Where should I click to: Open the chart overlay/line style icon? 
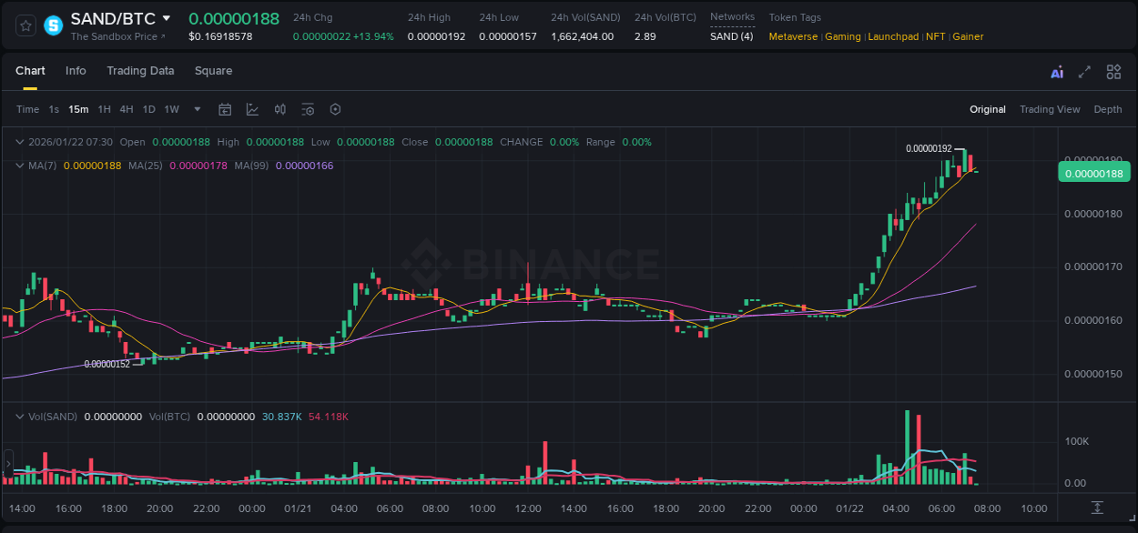click(252, 109)
